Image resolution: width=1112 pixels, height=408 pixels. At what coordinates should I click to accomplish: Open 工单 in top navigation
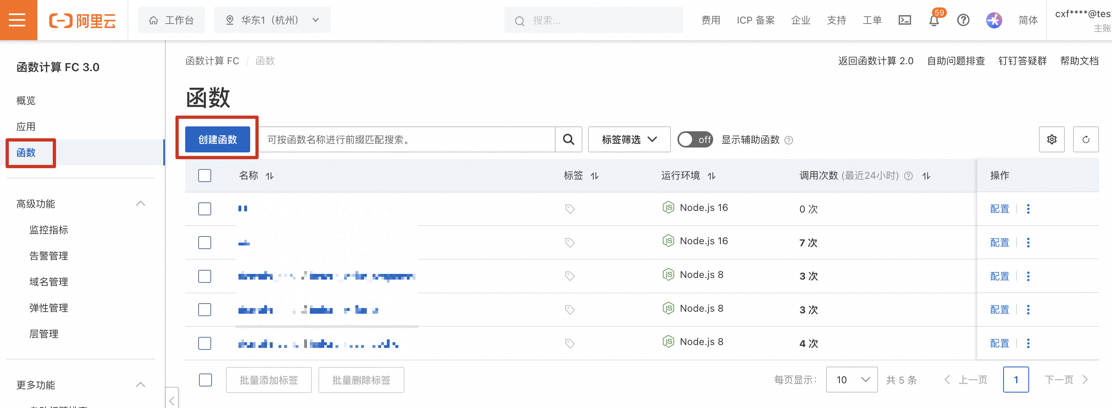point(872,20)
